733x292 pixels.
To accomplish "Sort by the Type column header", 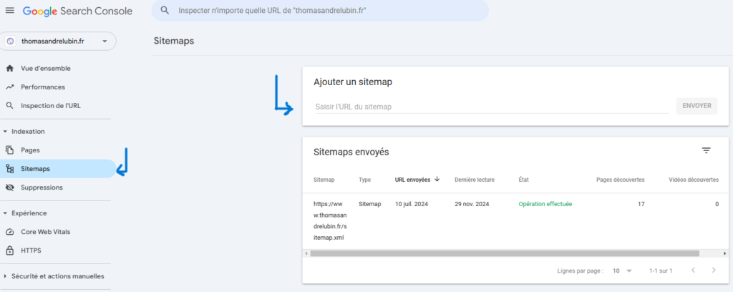I will point(364,180).
